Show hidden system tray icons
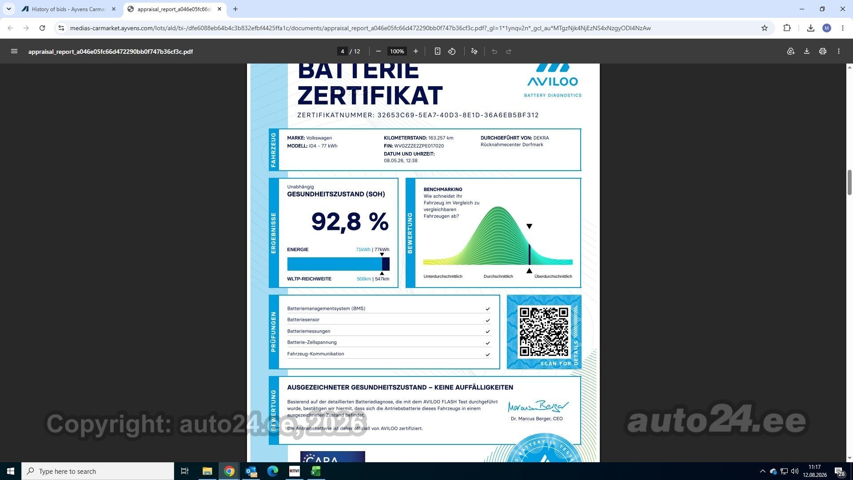Screen dimensions: 853x480 [763, 471]
